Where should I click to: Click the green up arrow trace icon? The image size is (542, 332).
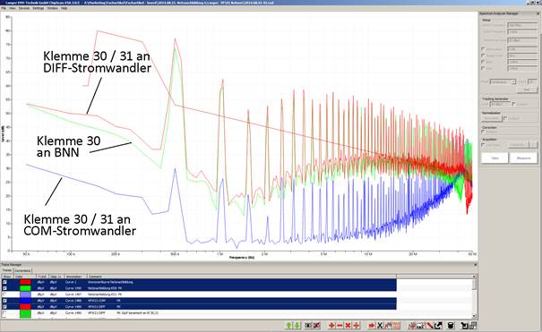(x=289, y=325)
